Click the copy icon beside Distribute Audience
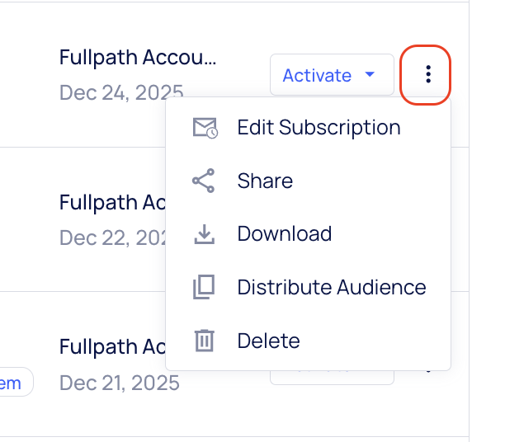This screenshot has height=442, width=505. click(204, 287)
